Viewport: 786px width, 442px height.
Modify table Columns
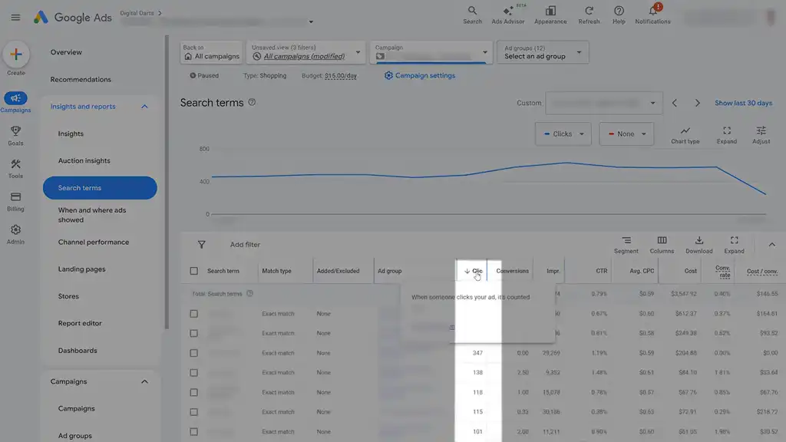[662, 245]
